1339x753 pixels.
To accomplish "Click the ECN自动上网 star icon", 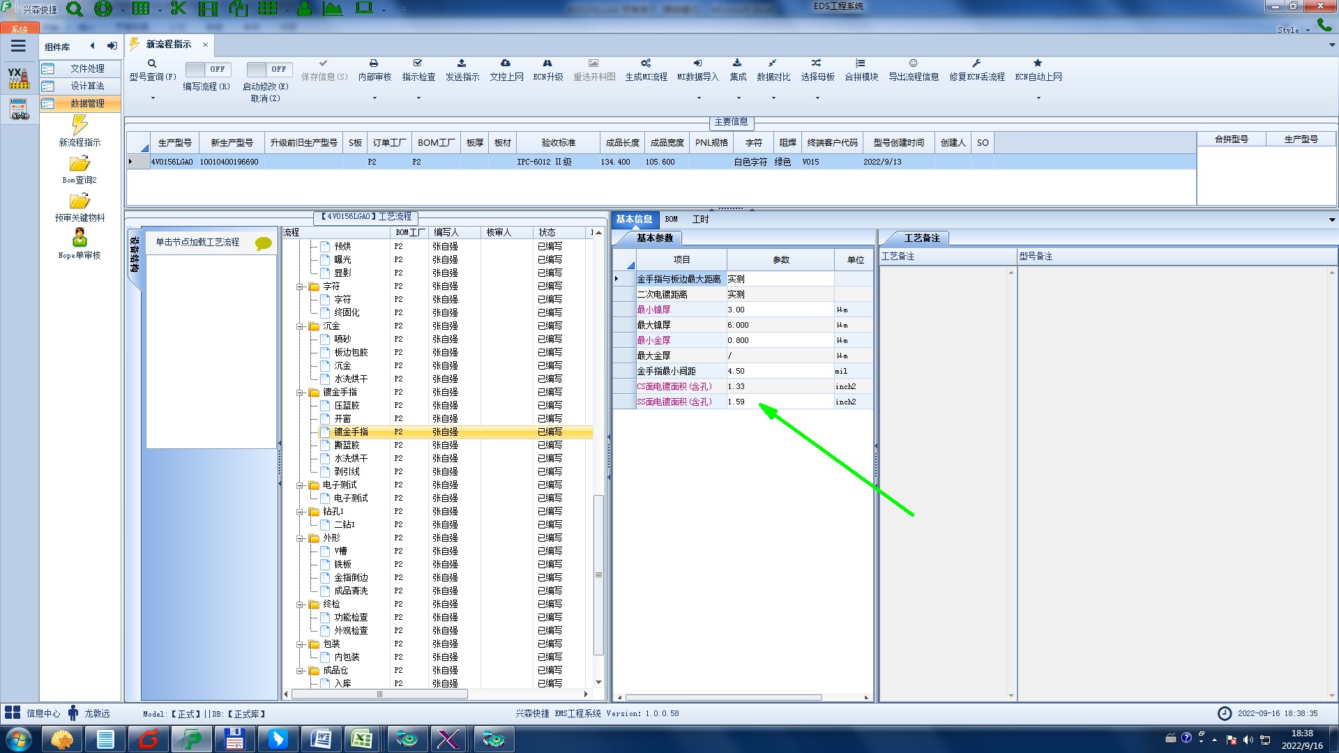I will tap(1038, 63).
